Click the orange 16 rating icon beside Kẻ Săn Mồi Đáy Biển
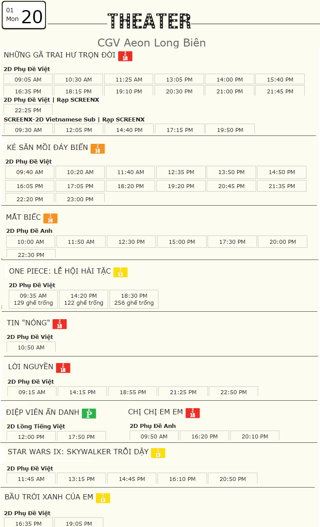 click(98, 149)
